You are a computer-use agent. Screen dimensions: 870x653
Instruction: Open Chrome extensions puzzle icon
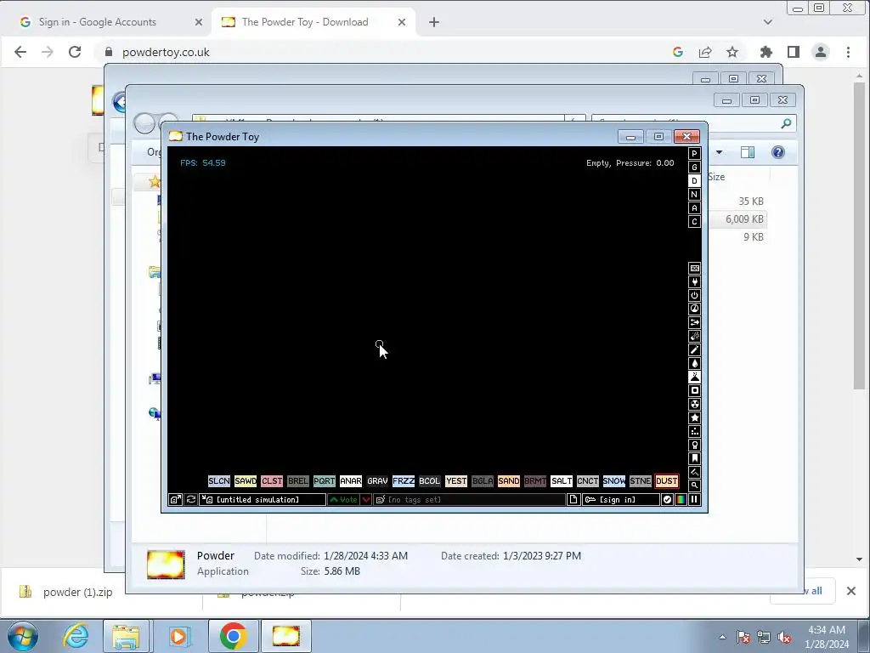pyautogui.click(x=765, y=52)
